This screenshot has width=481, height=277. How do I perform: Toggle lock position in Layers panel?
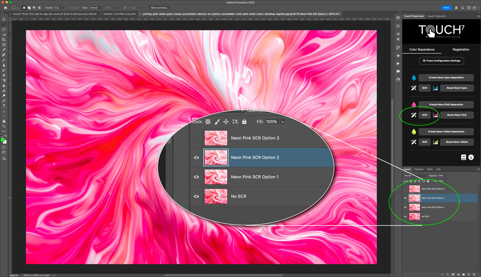click(x=419, y=181)
